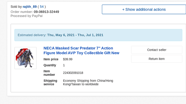186x104 pixels.
Task: Click the red Special Offer ribbon on the image
Action: click(x=21, y=53)
